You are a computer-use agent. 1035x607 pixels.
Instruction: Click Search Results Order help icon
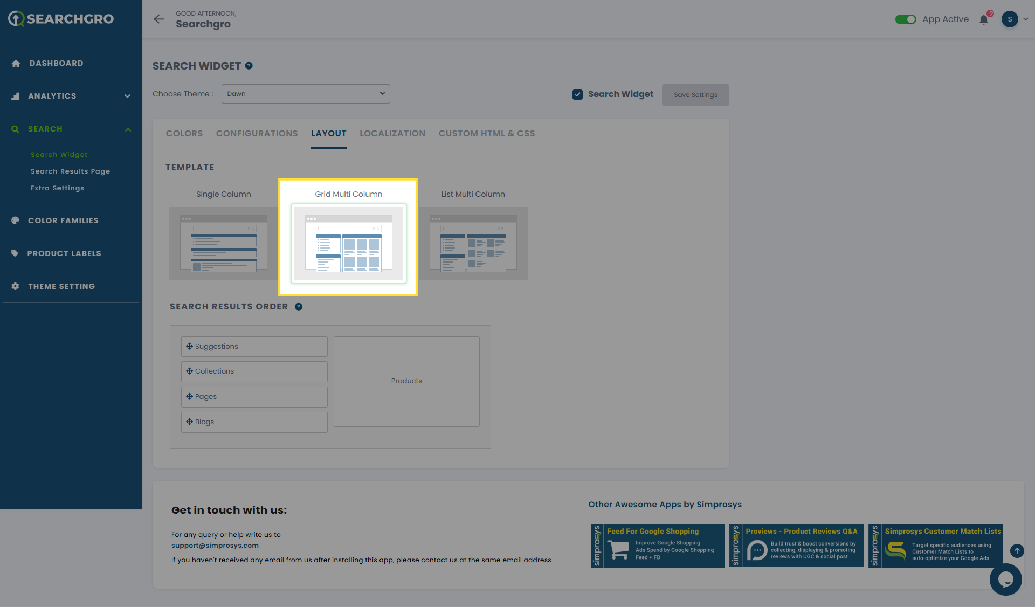299,307
